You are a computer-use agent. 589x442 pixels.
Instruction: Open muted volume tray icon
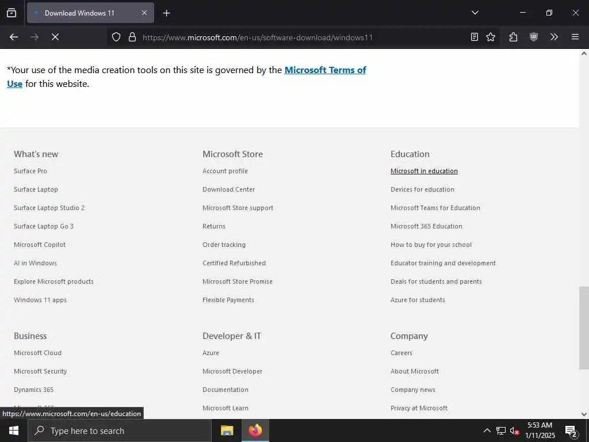click(x=514, y=430)
